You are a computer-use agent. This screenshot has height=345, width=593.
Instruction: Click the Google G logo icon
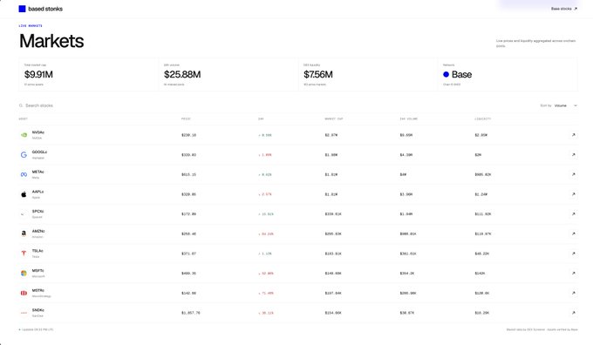click(24, 154)
